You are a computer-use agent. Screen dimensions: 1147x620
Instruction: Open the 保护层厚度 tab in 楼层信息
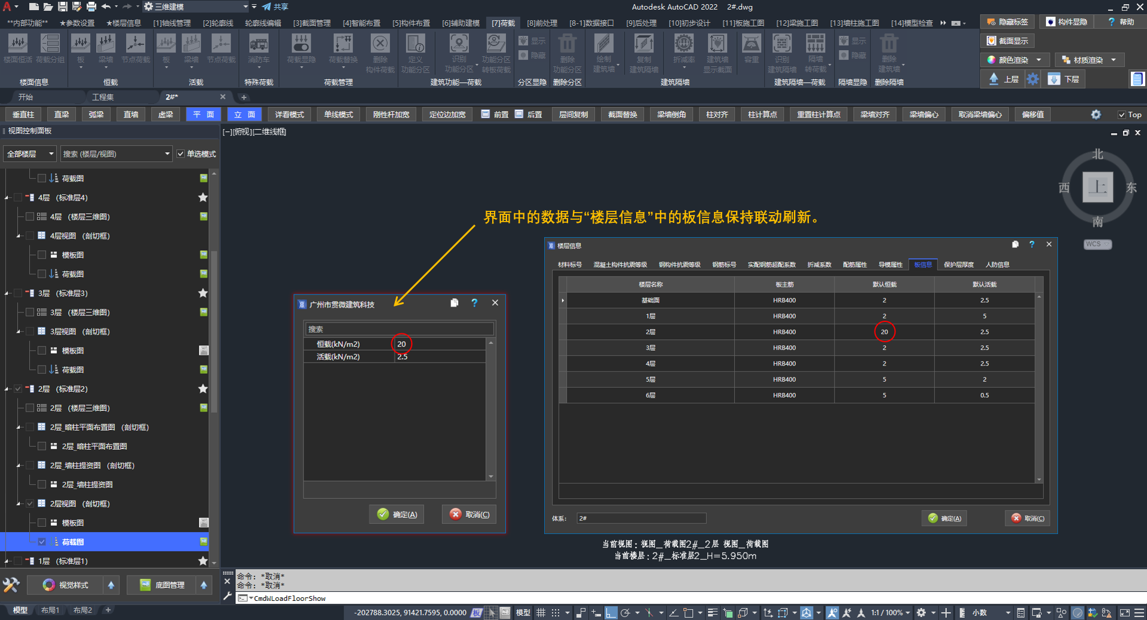coord(958,265)
